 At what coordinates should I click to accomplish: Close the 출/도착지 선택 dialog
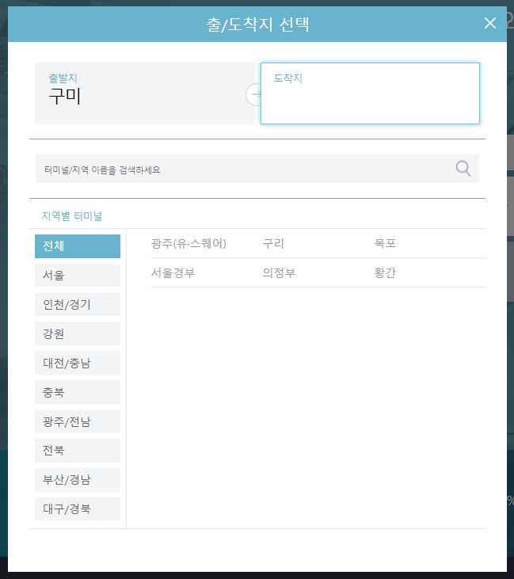(x=489, y=23)
